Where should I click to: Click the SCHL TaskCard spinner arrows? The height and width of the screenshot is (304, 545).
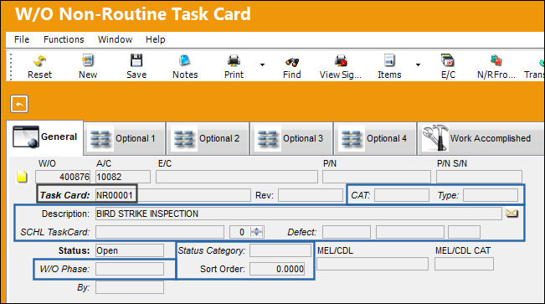coord(257,232)
